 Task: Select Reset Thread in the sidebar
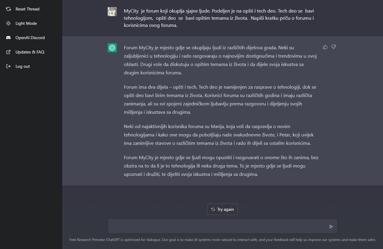coord(27,9)
